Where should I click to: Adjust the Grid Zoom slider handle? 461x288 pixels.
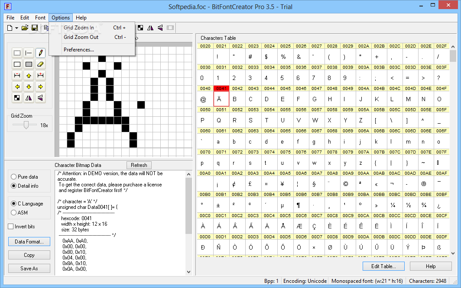pos(26,125)
